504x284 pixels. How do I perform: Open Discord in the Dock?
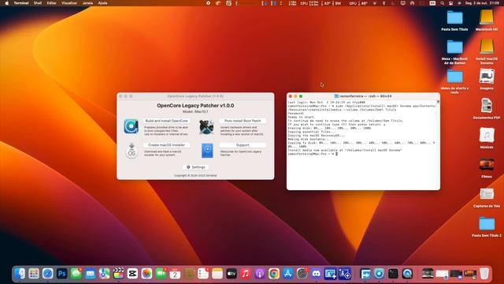317,274
